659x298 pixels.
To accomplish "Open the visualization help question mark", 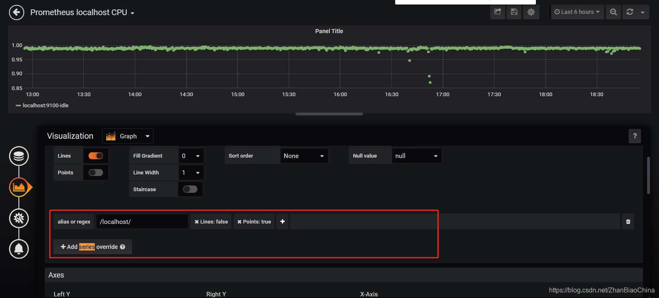I will click(634, 136).
